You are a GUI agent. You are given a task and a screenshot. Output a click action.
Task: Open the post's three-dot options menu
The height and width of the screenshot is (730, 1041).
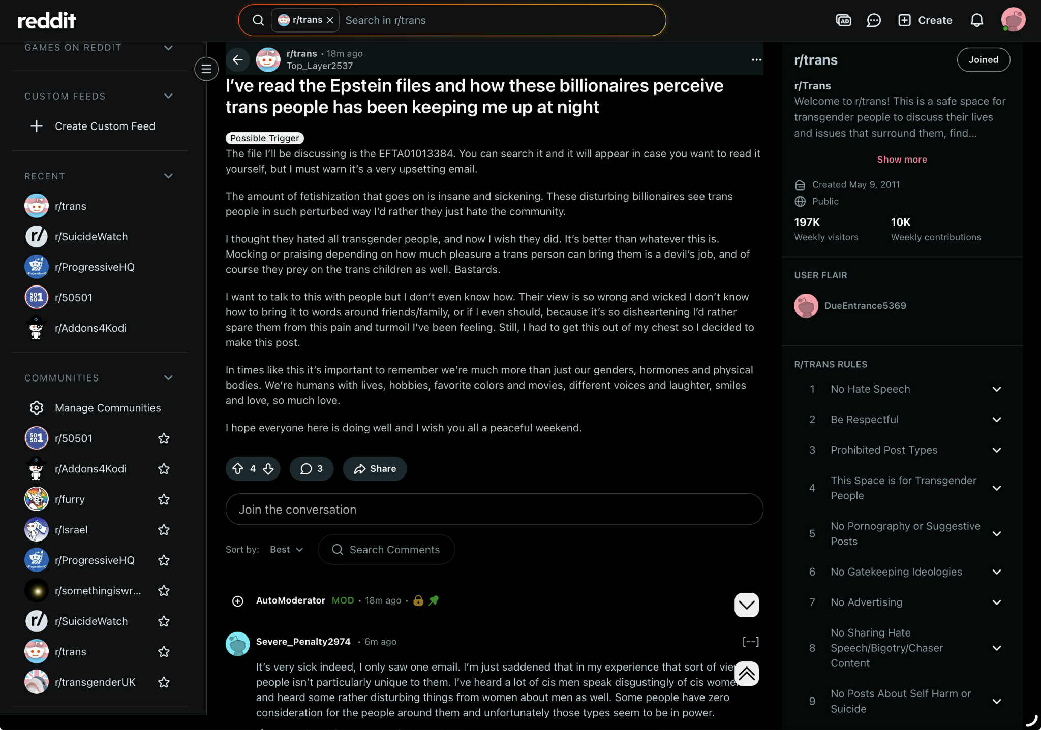[x=756, y=59]
